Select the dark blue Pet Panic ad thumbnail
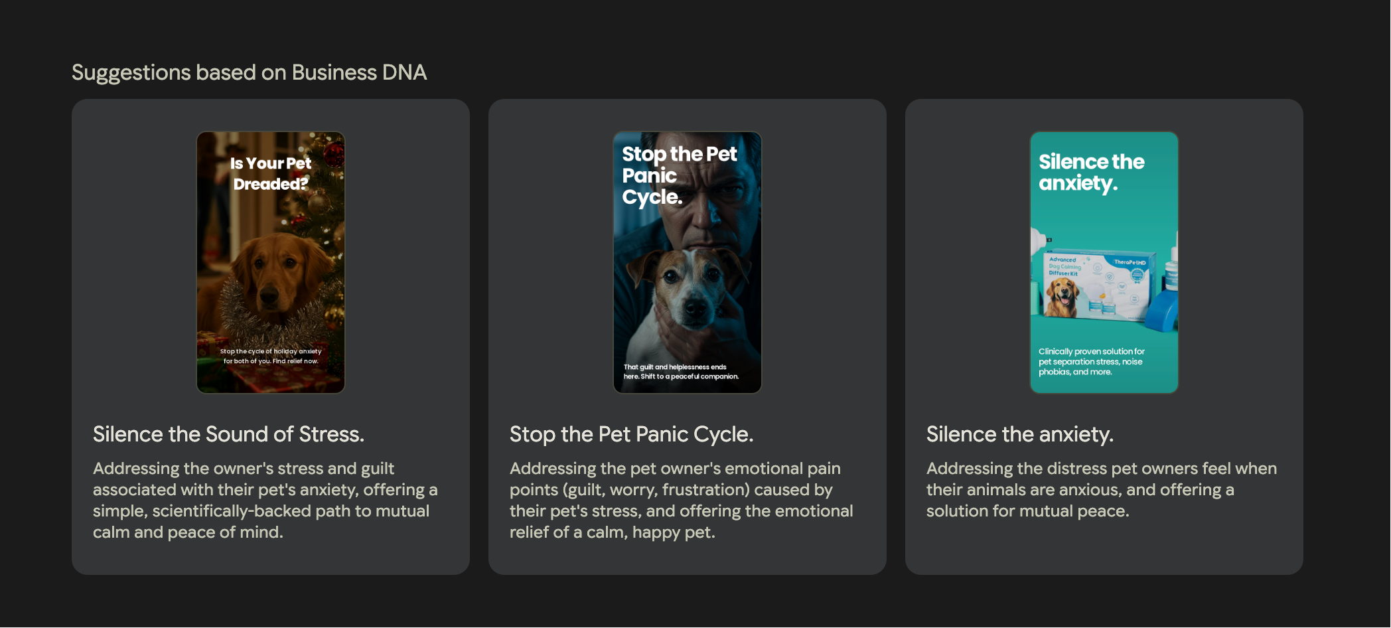This screenshot has width=1391, height=628. [x=687, y=262]
